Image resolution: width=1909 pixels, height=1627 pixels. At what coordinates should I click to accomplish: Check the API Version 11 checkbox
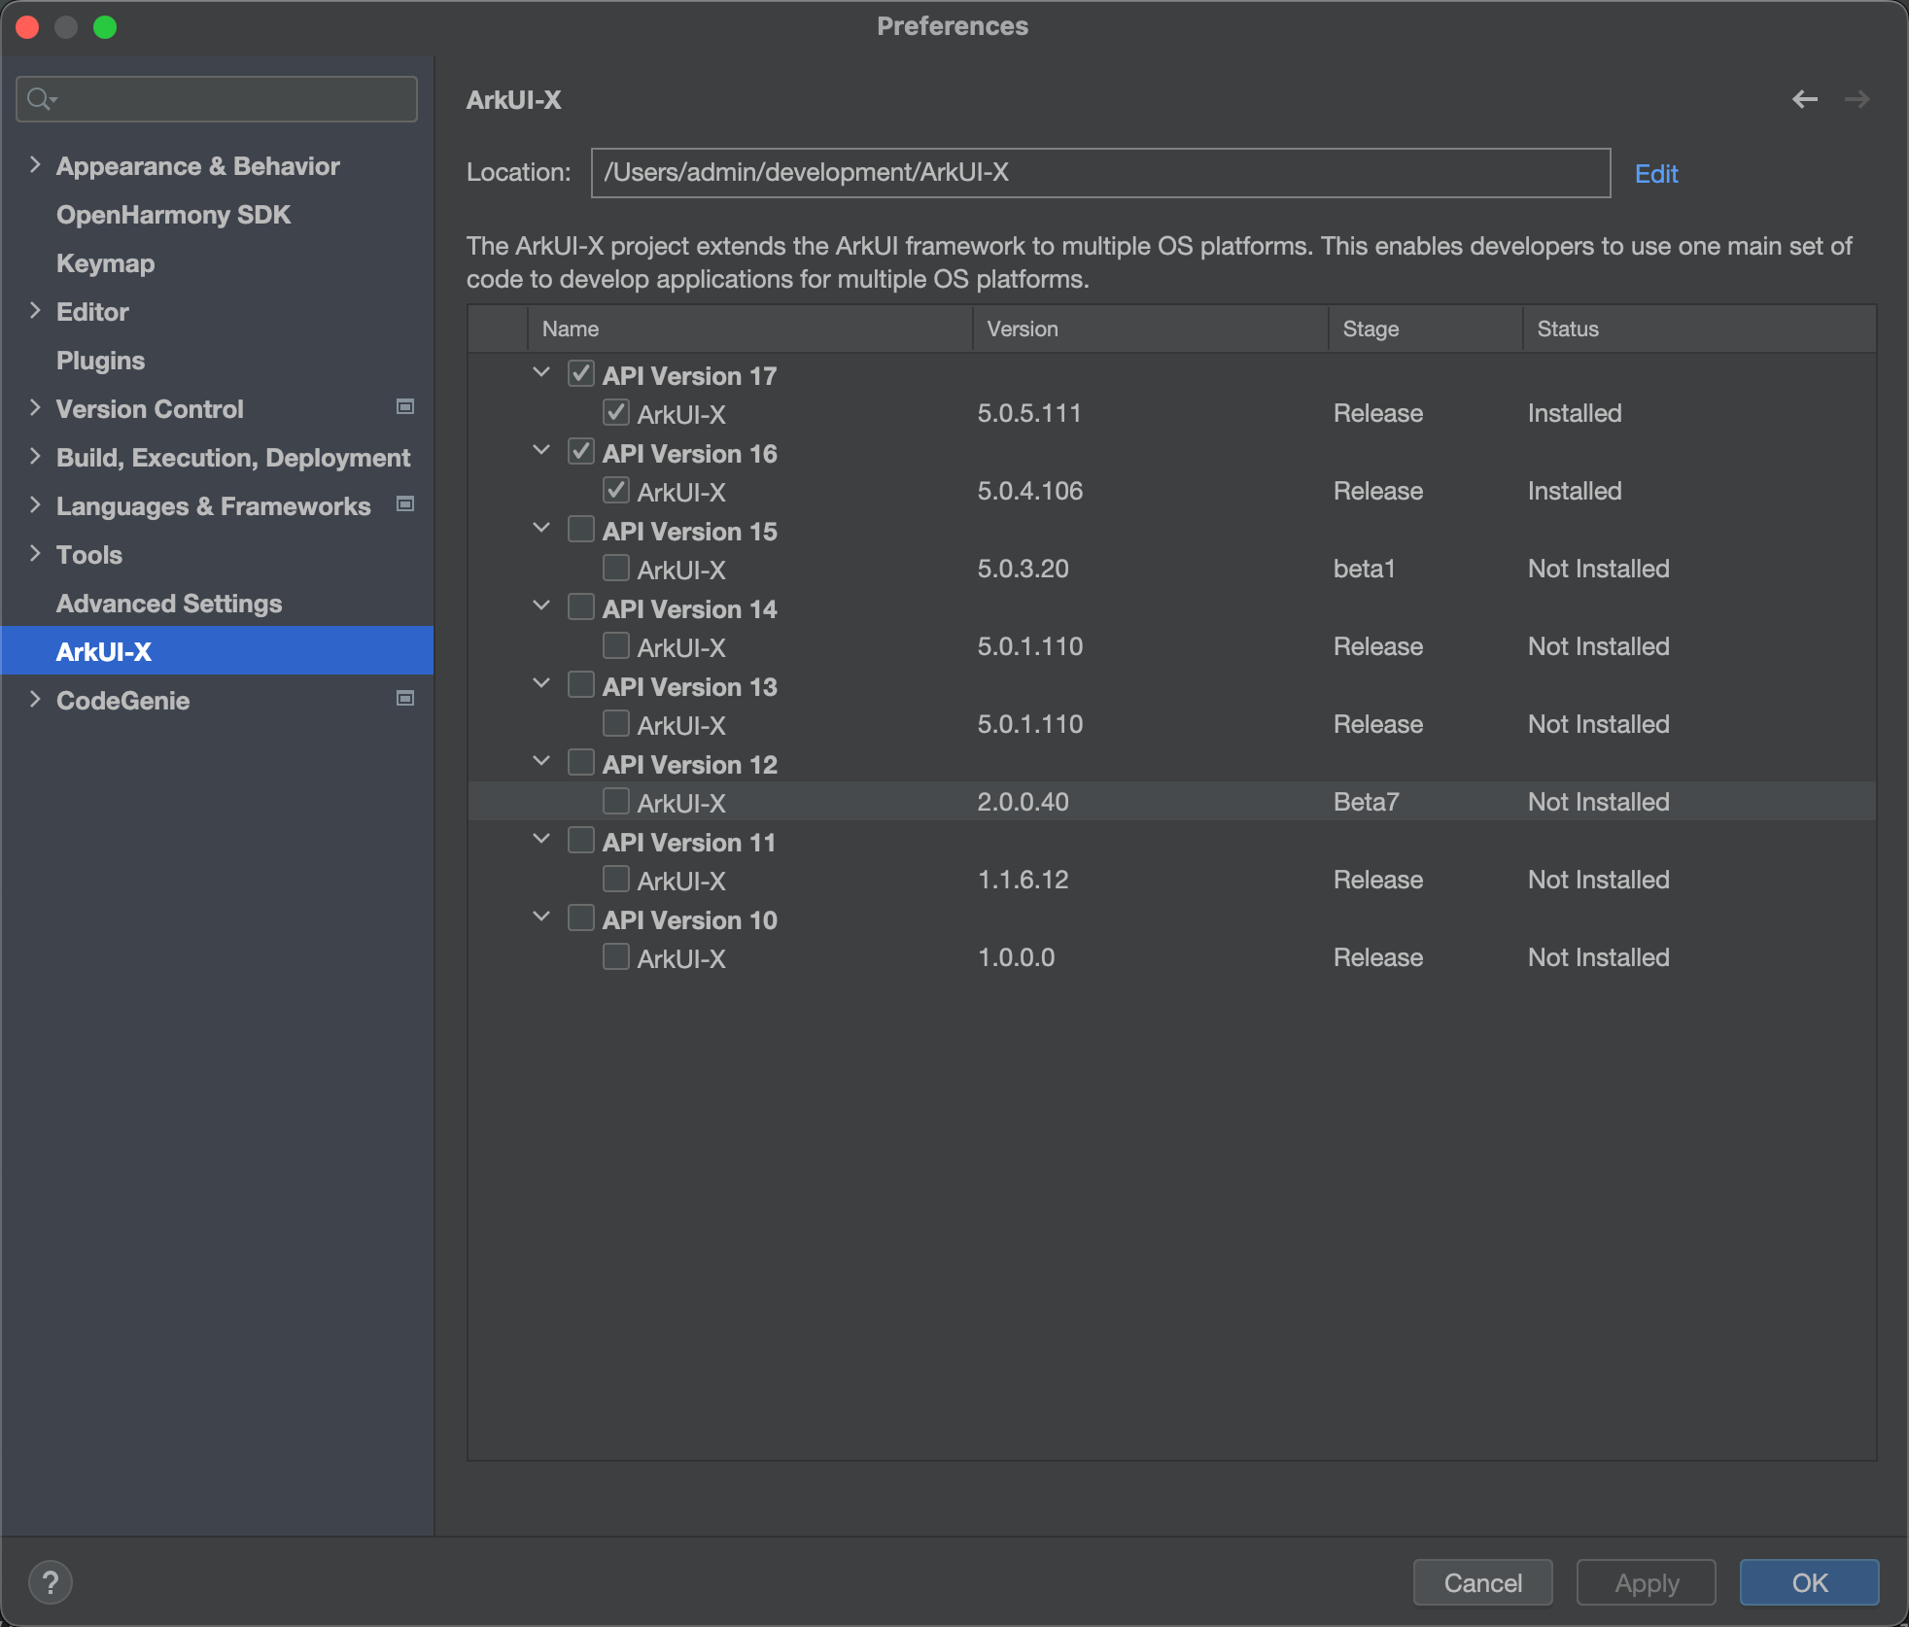click(x=581, y=841)
